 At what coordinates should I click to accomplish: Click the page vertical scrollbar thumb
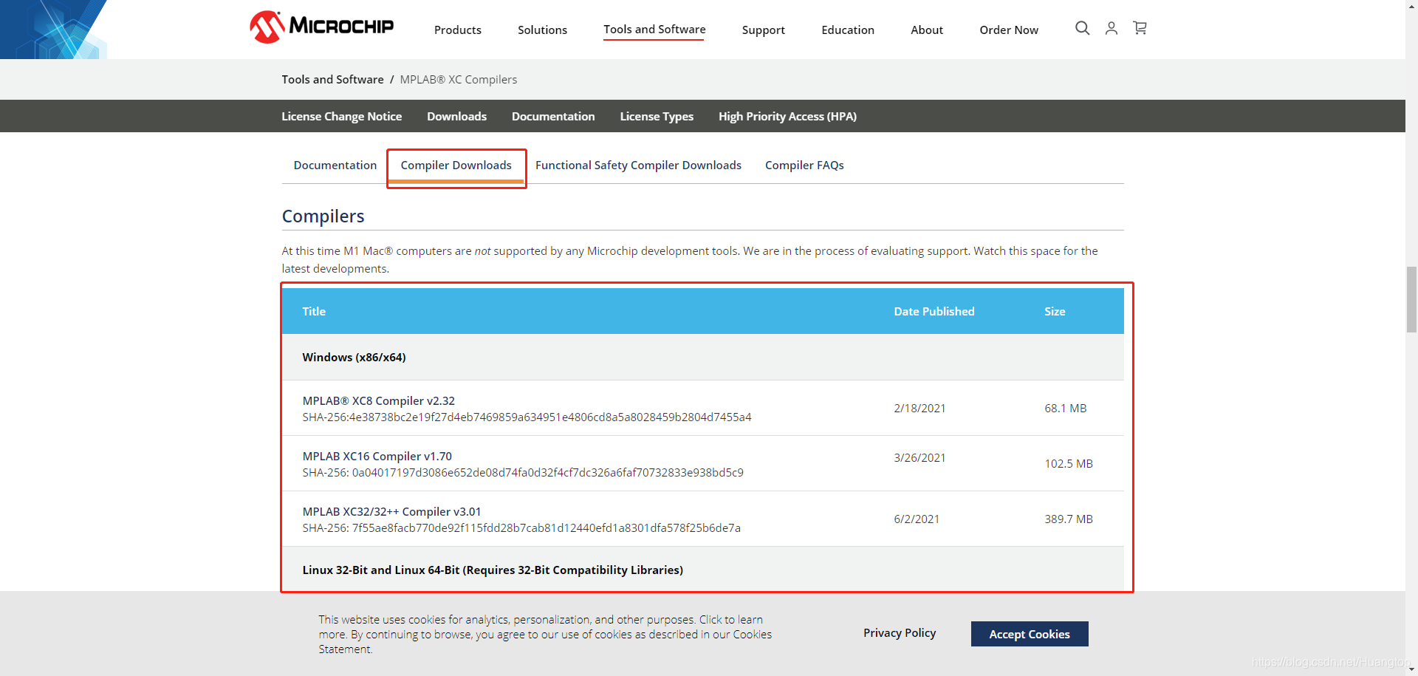coord(1411,300)
